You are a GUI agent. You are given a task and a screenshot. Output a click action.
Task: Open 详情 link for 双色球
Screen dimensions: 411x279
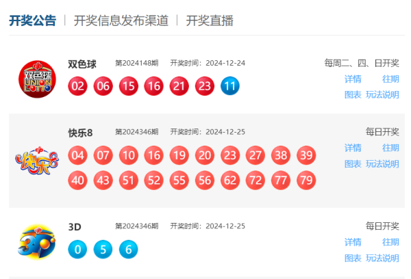tap(353, 79)
